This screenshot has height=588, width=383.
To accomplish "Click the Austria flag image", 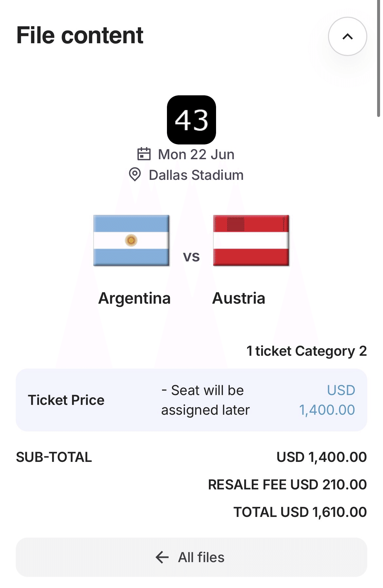I will tap(251, 240).
